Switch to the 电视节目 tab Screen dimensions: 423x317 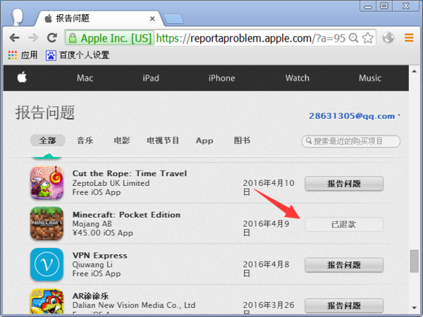click(163, 140)
